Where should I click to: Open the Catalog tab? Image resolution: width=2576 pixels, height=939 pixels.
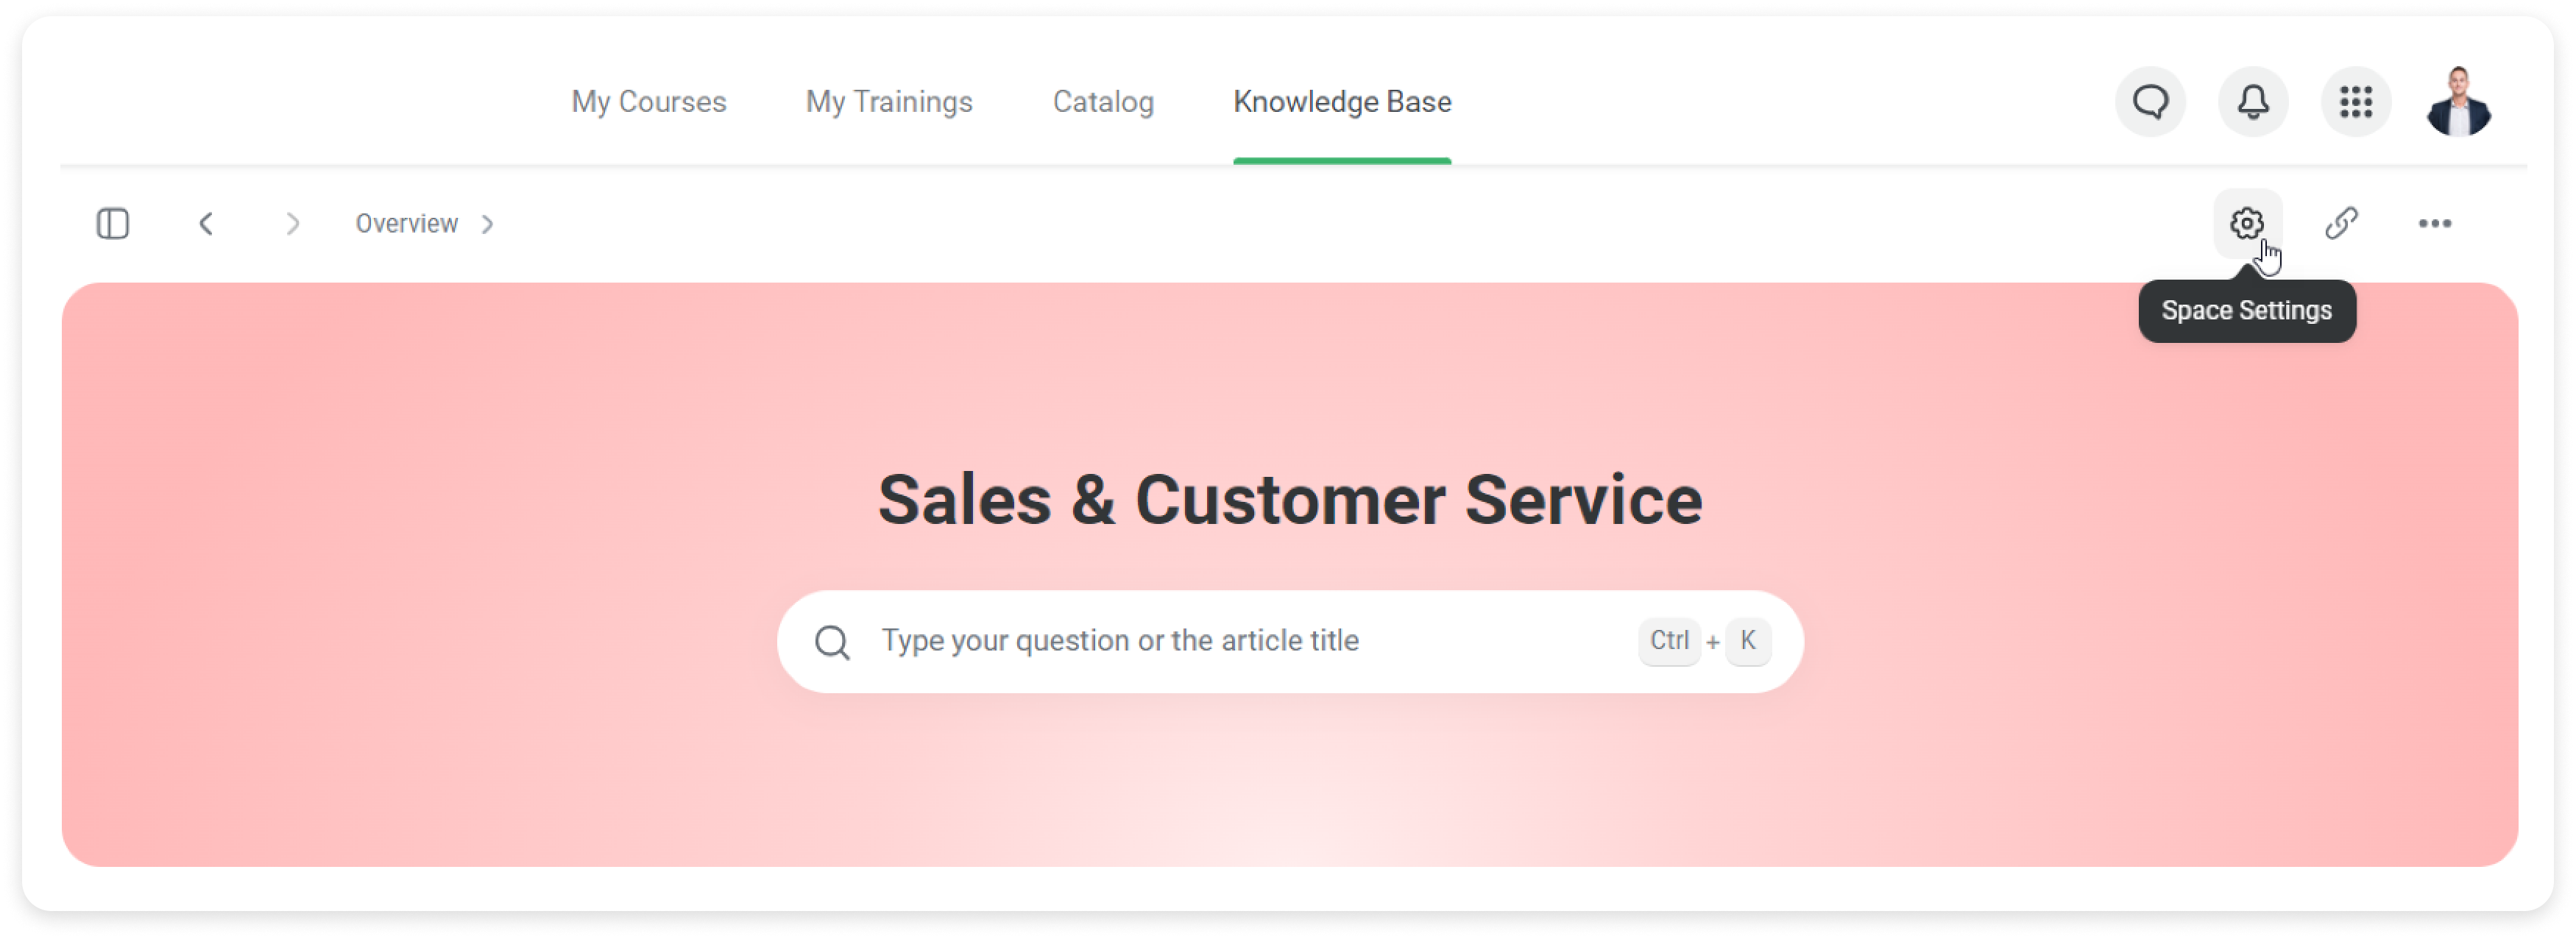point(1102,101)
